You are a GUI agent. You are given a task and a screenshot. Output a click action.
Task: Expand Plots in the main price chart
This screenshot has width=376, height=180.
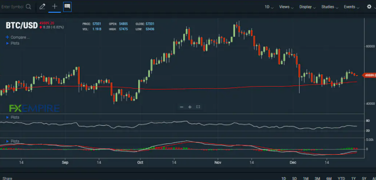(13, 43)
